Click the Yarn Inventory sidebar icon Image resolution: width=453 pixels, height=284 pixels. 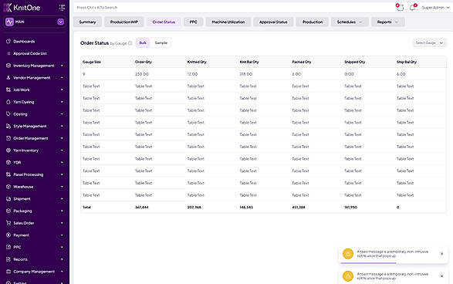[8, 150]
